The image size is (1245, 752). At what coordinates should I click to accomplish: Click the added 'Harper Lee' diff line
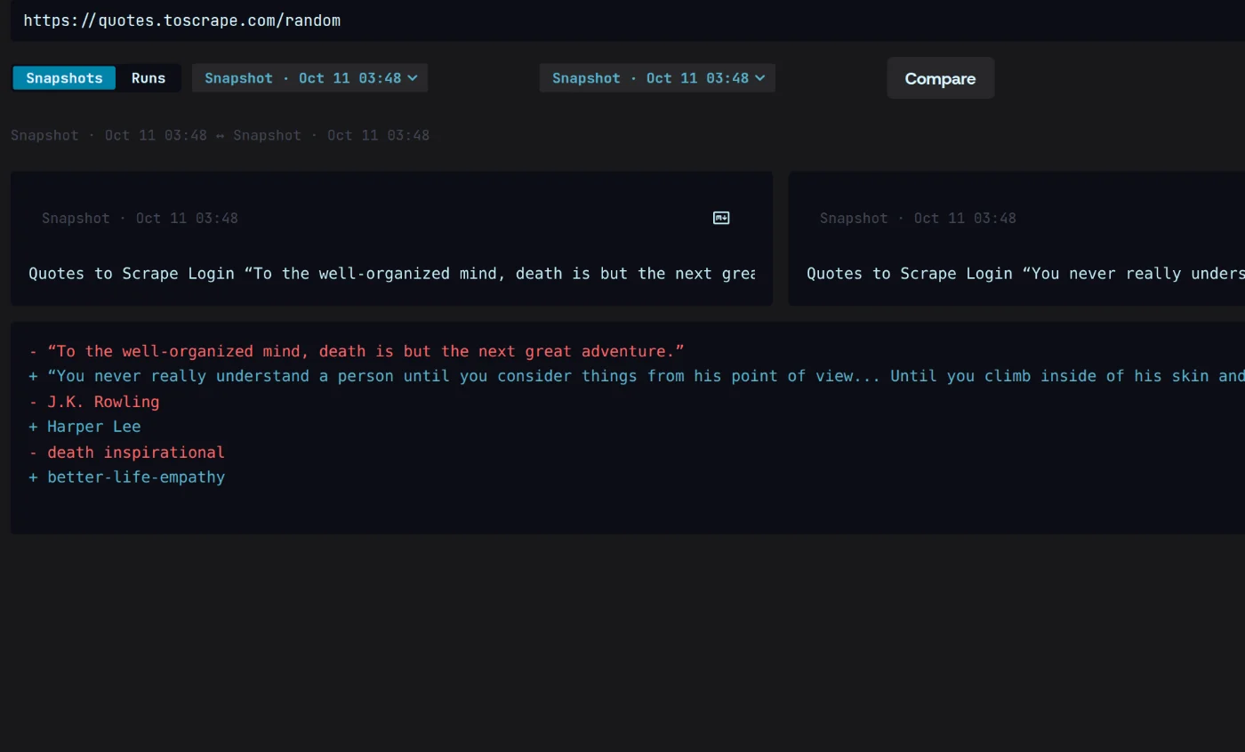pos(84,427)
